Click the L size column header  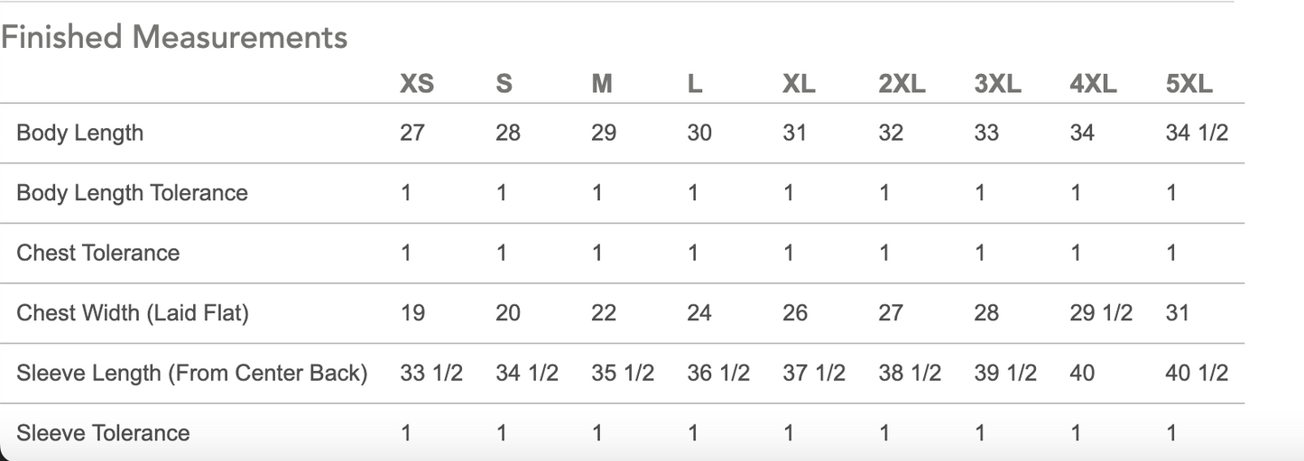pos(695,84)
